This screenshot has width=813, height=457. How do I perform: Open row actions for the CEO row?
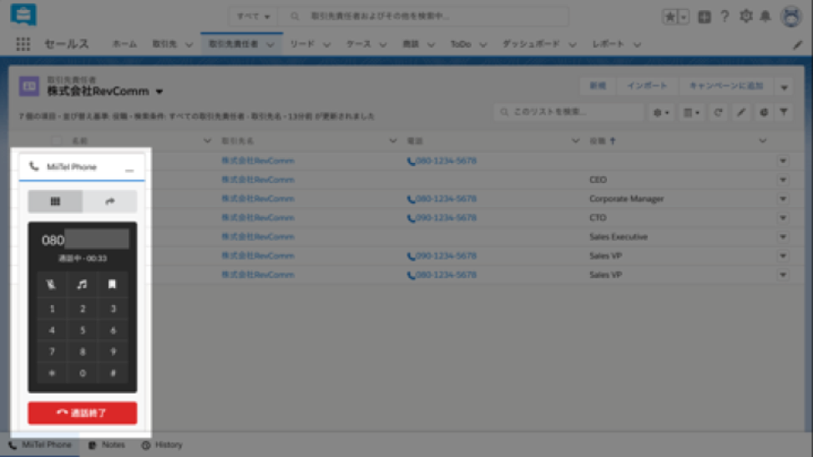(x=783, y=180)
